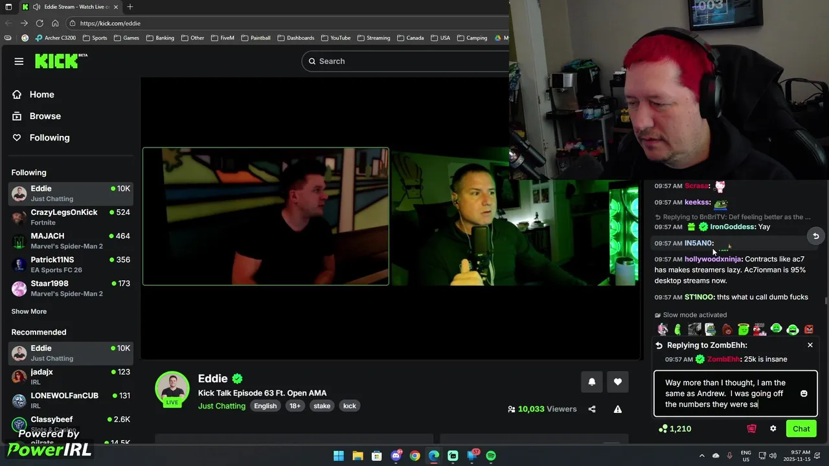Open the Sports bookmark folder
Screen dimensions: 829x466
(95, 38)
